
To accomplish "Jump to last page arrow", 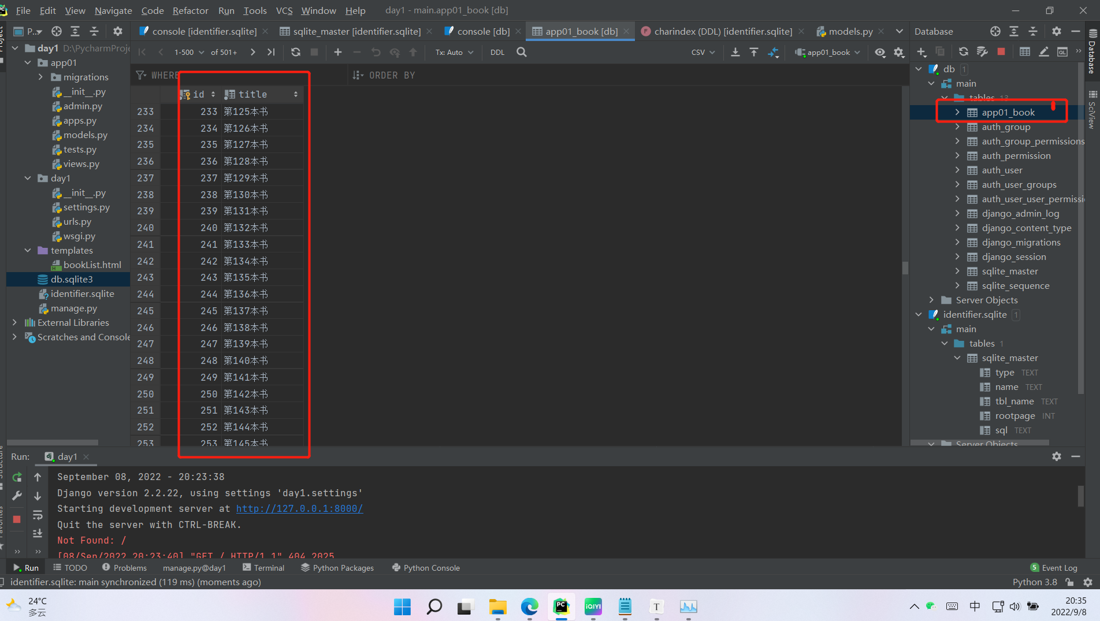I will coord(271,52).
